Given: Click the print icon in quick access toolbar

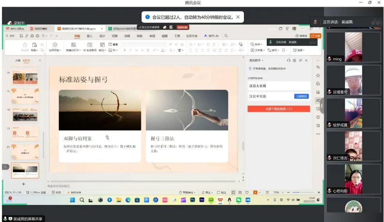Looking at the screenshot, I should point(32,36).
